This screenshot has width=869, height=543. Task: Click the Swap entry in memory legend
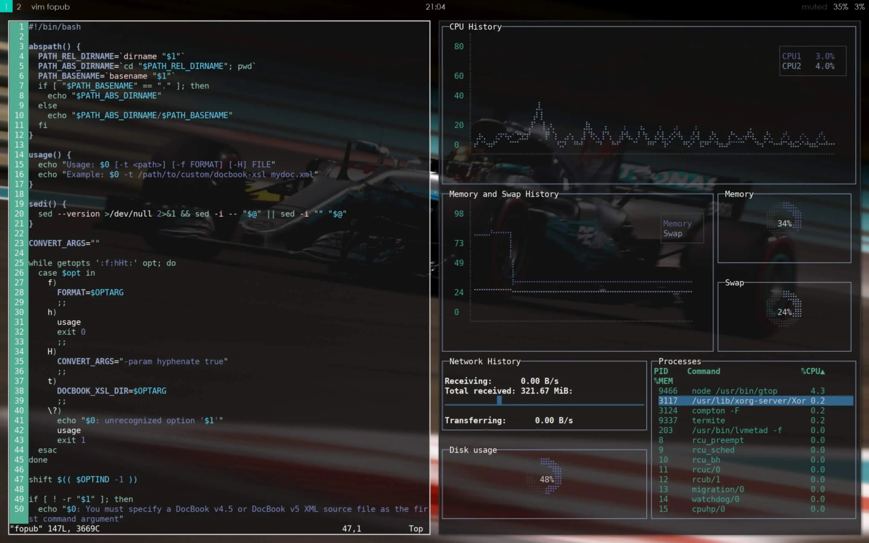(672, 233)
